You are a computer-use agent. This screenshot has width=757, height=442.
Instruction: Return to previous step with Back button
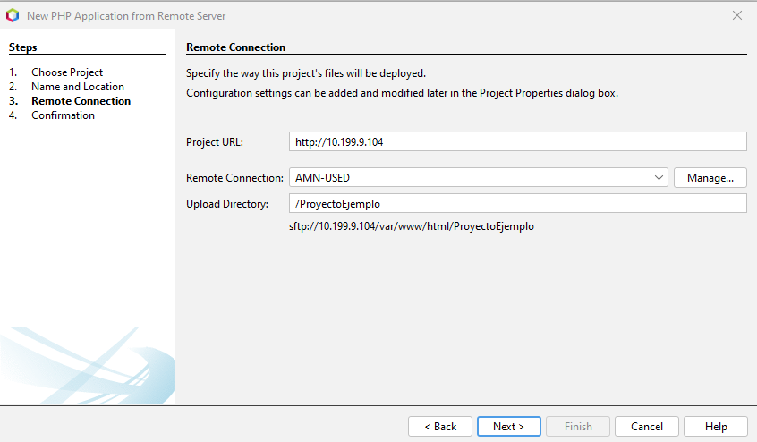click(440, 427)
